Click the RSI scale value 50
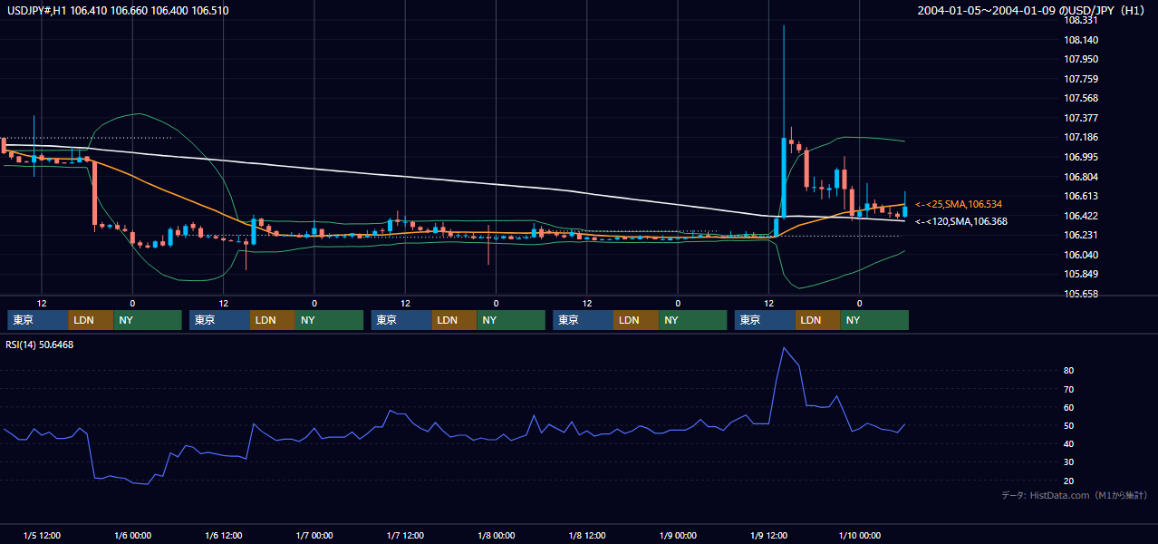1158x544 pixels. 1068,425
